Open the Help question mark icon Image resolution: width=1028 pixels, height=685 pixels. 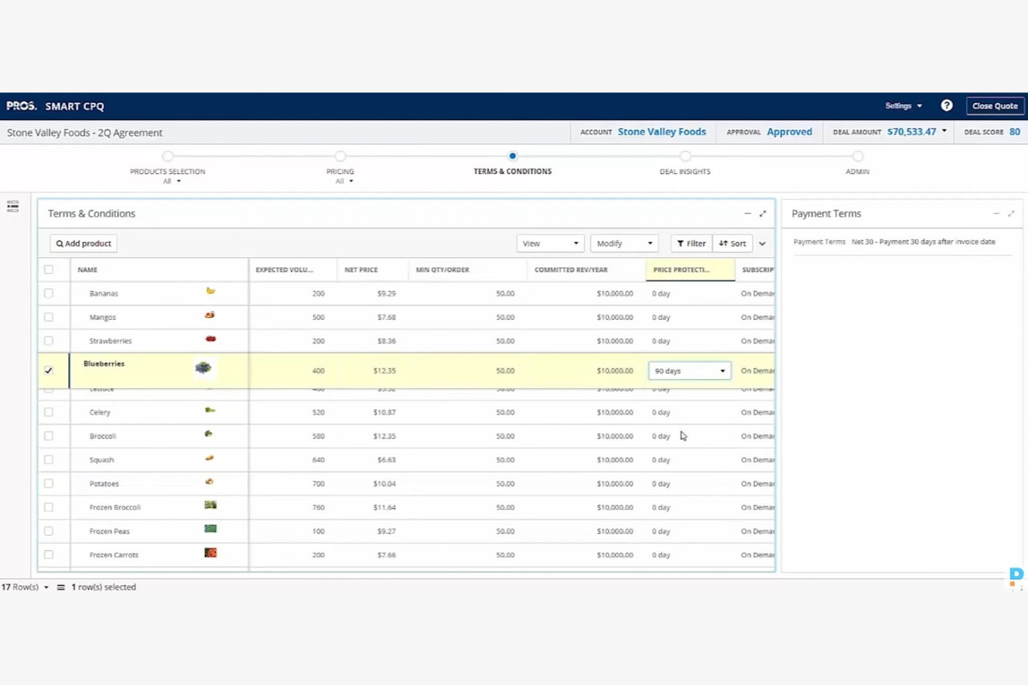click(x=947, y=105)
